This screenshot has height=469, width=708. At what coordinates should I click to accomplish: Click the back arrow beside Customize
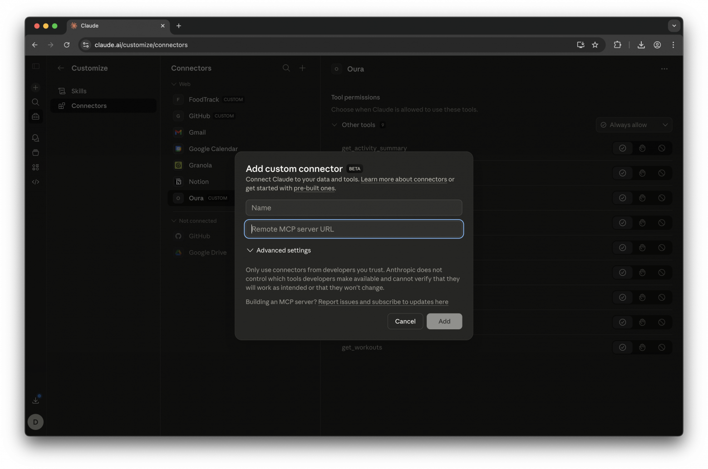61,68
